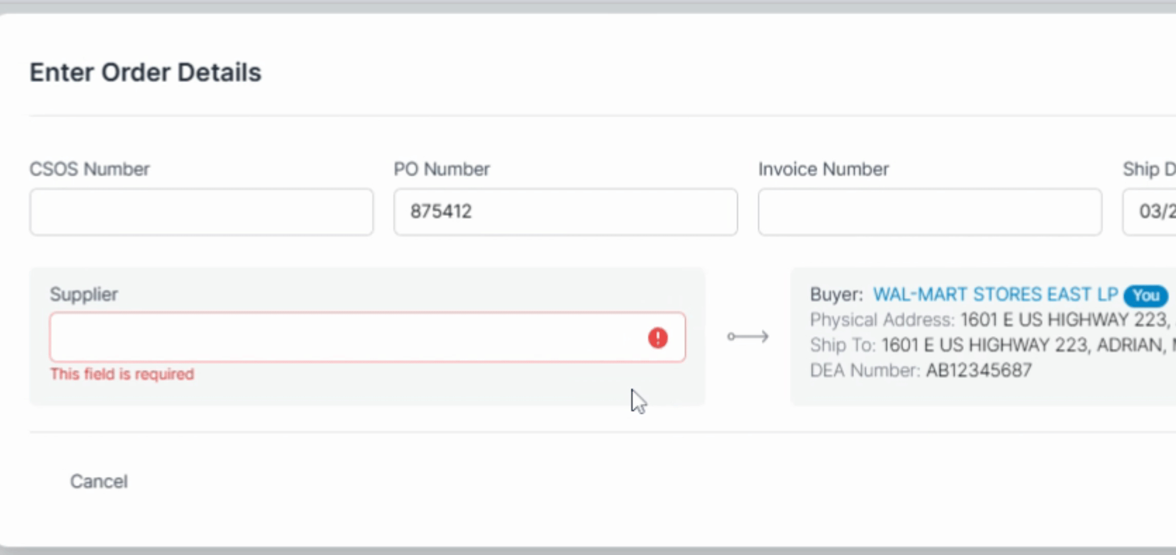Click the Enter Order Details heading
Viewport: 1176px width, 555px height.
145,72
